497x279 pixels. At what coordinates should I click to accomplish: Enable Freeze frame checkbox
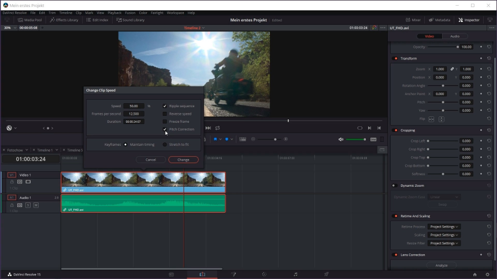click(165, 122)
